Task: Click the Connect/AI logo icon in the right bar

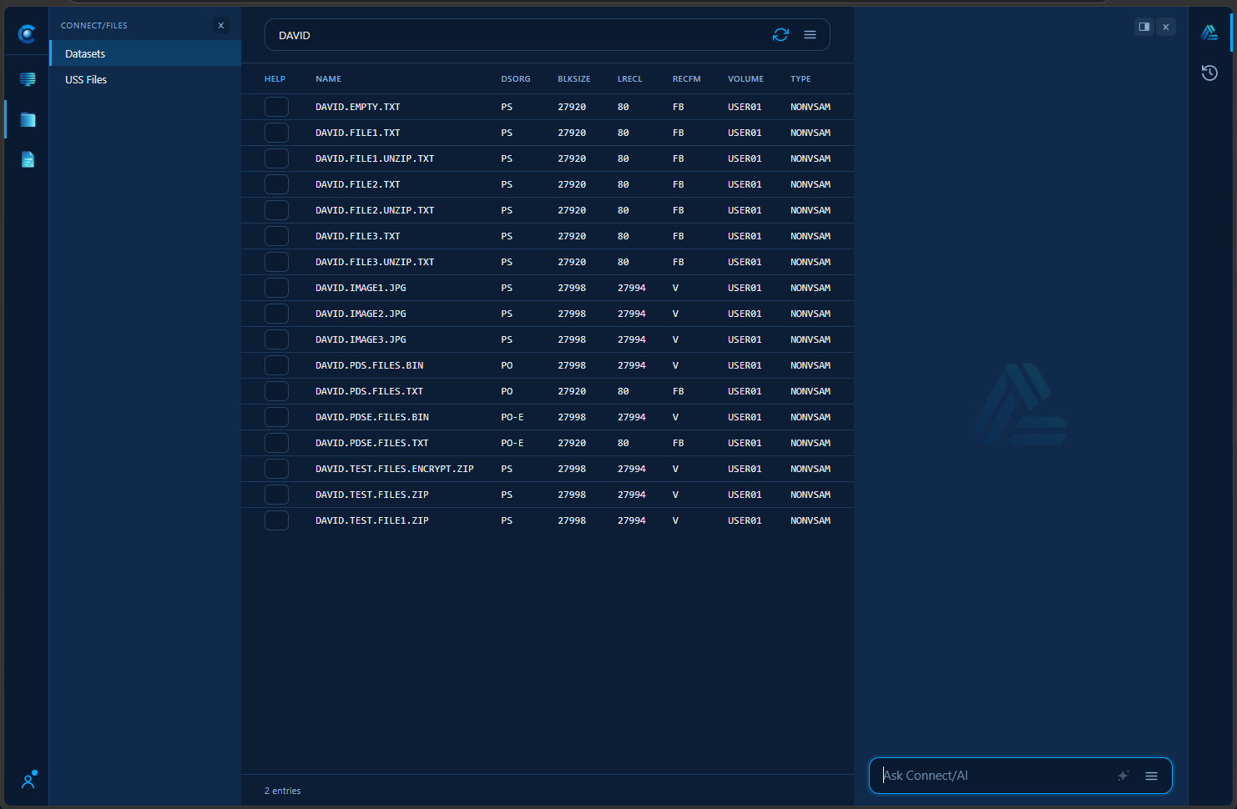Action: (x=1209, y=33)
